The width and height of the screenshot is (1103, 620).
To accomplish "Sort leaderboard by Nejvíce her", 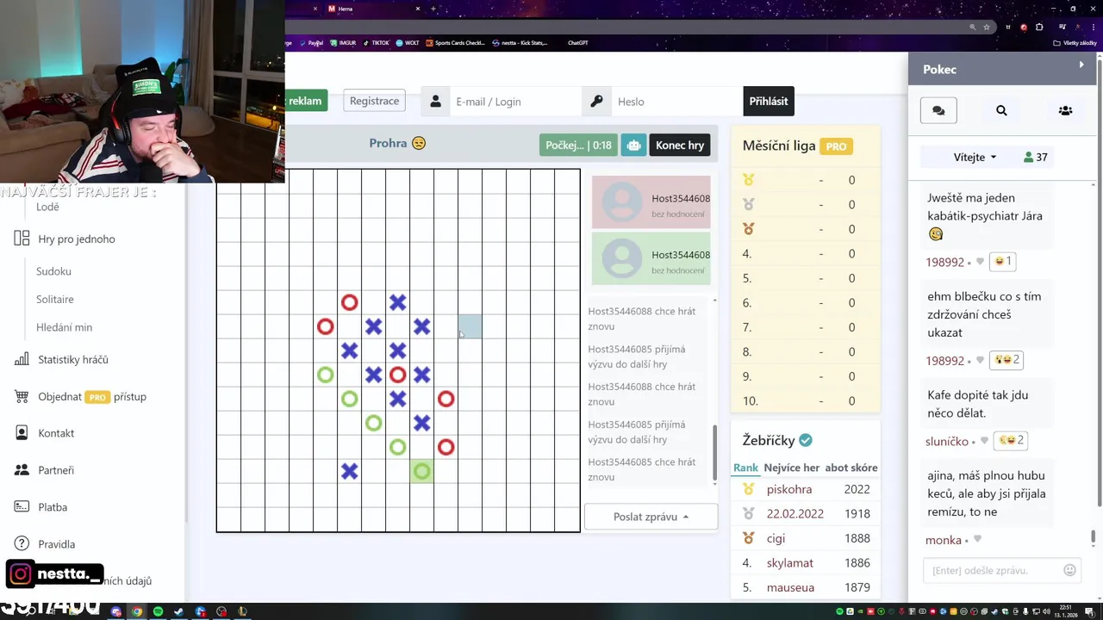I will (x=791, y=468).
